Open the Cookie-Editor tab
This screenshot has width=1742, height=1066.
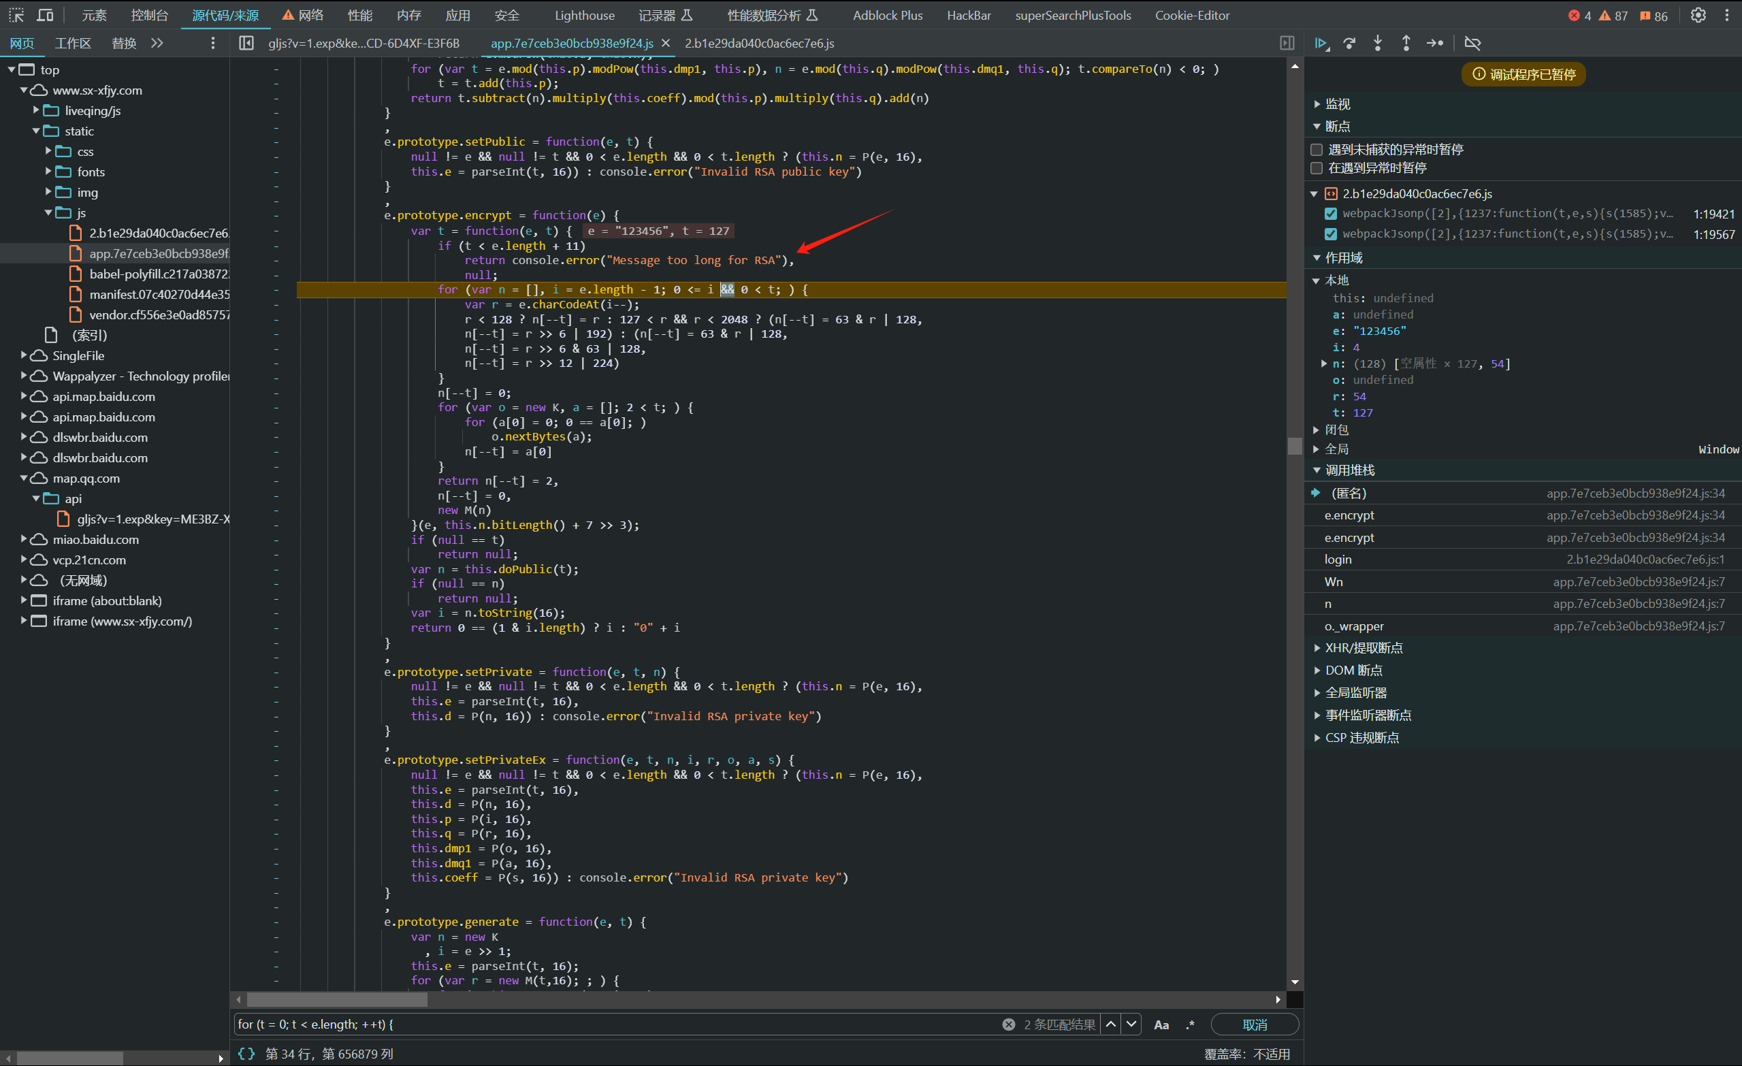point(1192,15)
